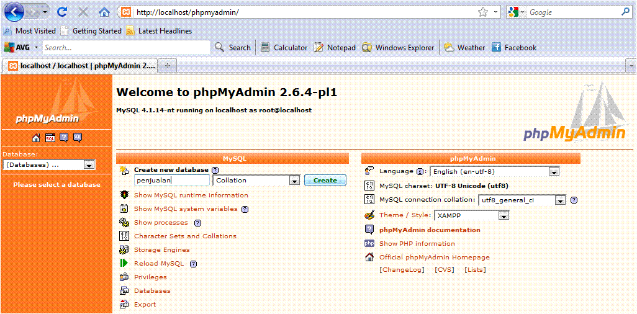The height and width of the screenshot is (314, 637).
Task: Open Latest Headlines feed bookmark
Action: pyautogui.click(x=158, y=31)
